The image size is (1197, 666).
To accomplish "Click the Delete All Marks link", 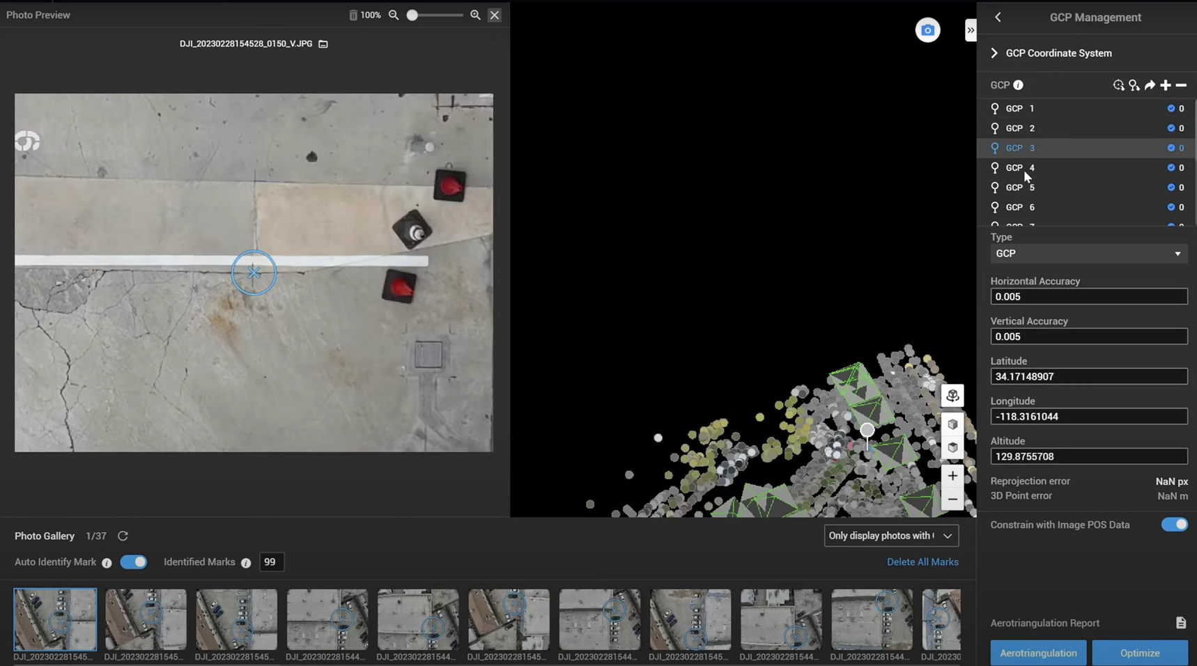I will coord(922,562).
